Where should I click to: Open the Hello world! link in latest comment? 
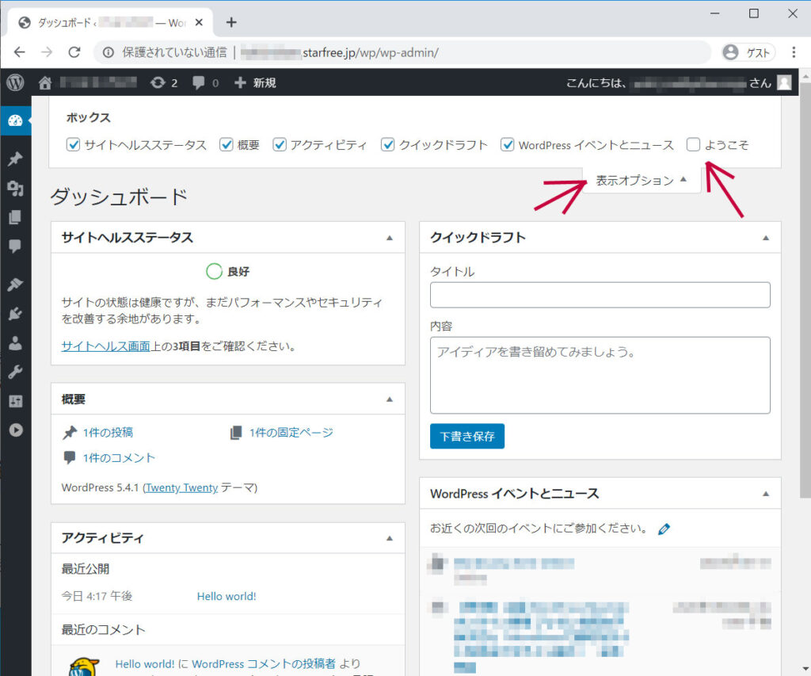145,664
